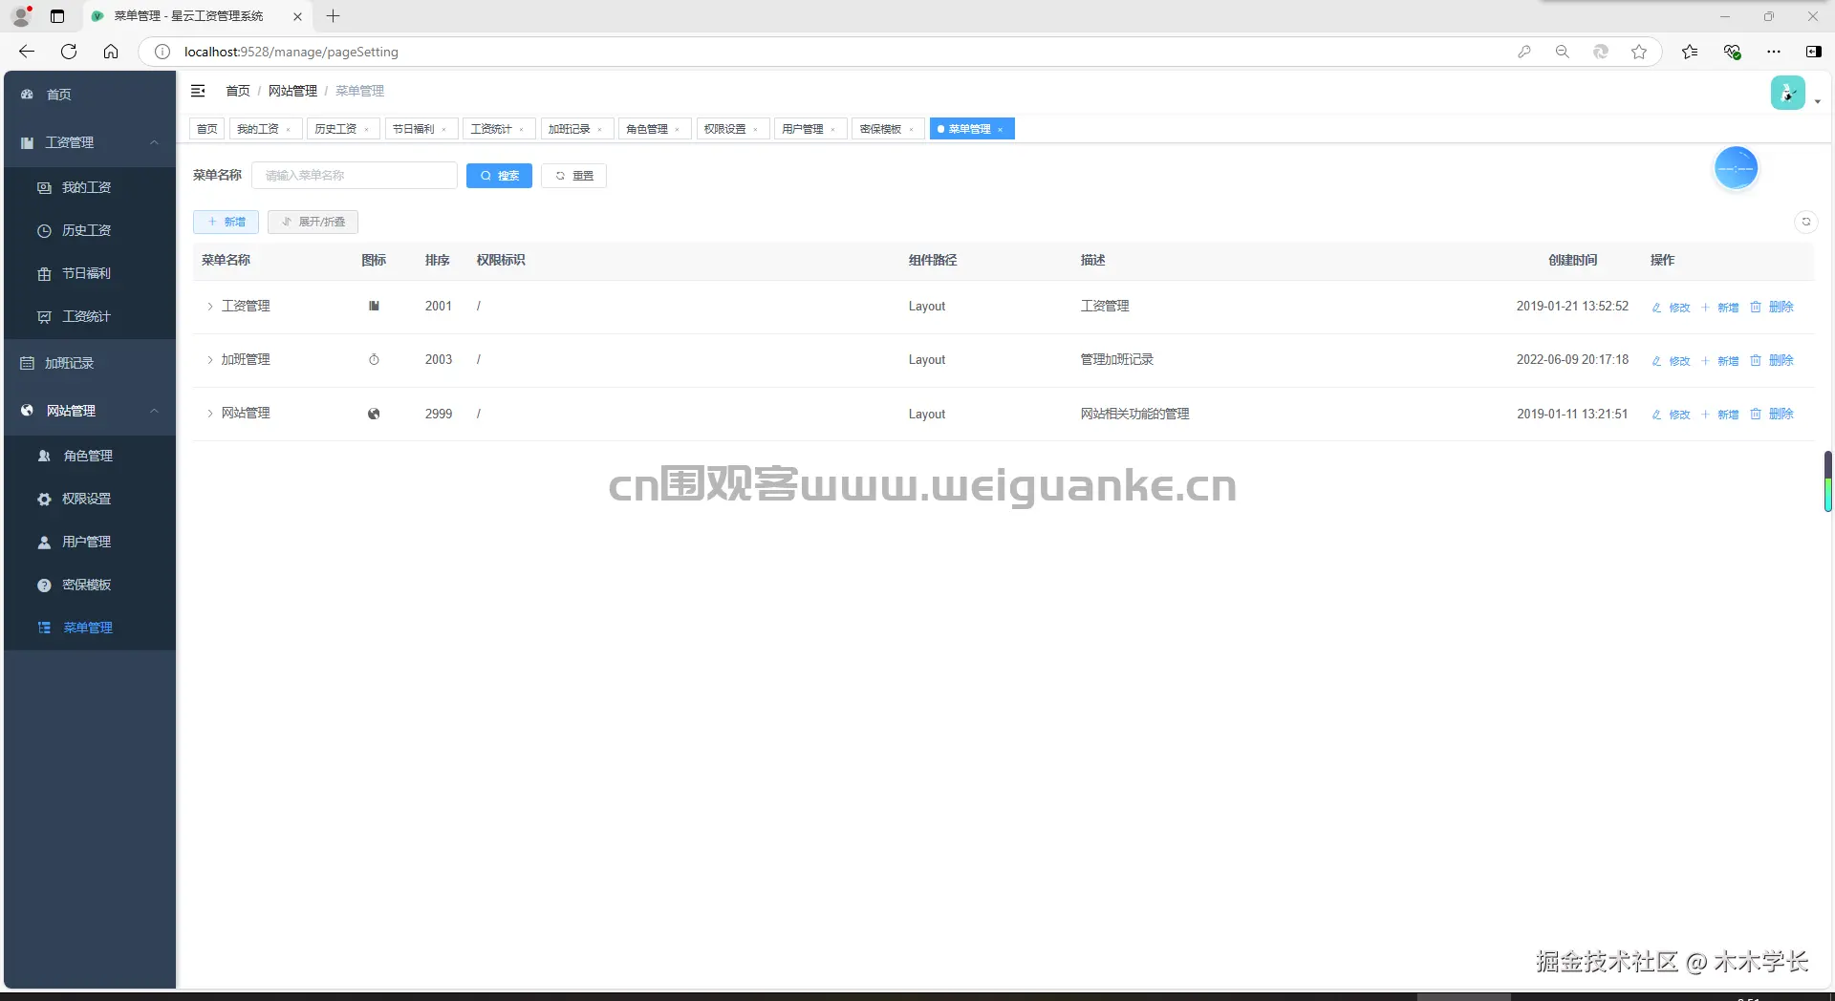Open a new browser tab
The width and height of the screenshot is (1835, 1001).
click(x=333, y=16)
